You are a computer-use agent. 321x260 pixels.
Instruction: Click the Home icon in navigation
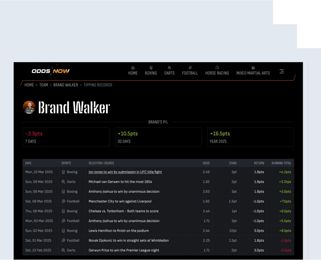tap(133, 68)
